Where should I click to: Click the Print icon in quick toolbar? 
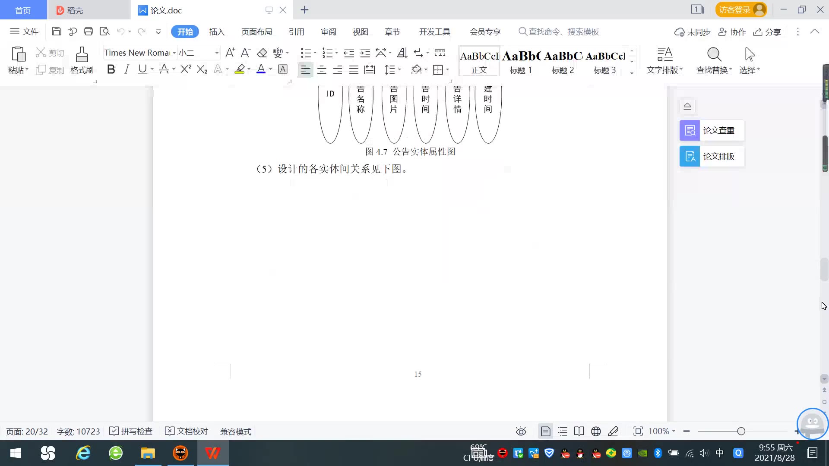(x=89, y=31)
